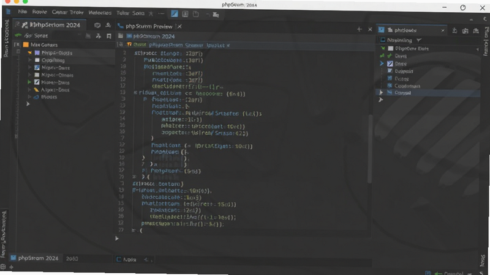Screen dimensions: 490x275
Task: Click the highlighted blue toolbar icon in the menu bar
Action: coord(175,13)
